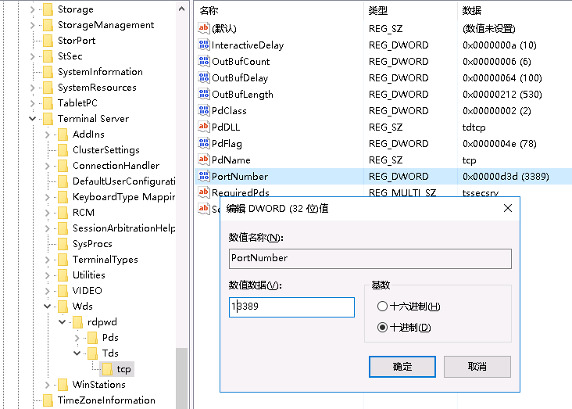Viewport: 572px width, 409px height.
Task: Click the SystemInformation folder icon
Action: coord(48,72)
